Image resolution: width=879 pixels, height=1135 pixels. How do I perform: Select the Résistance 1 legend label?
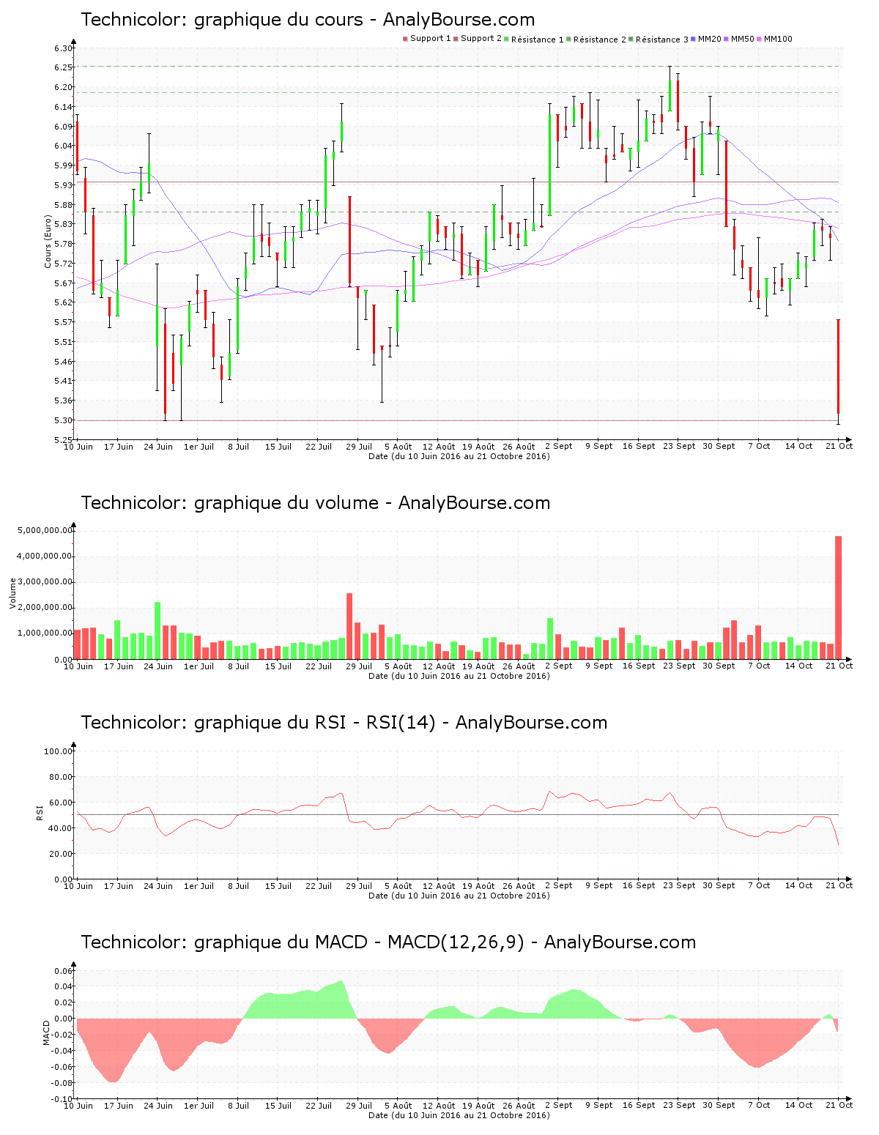click(x=538, y=40)
